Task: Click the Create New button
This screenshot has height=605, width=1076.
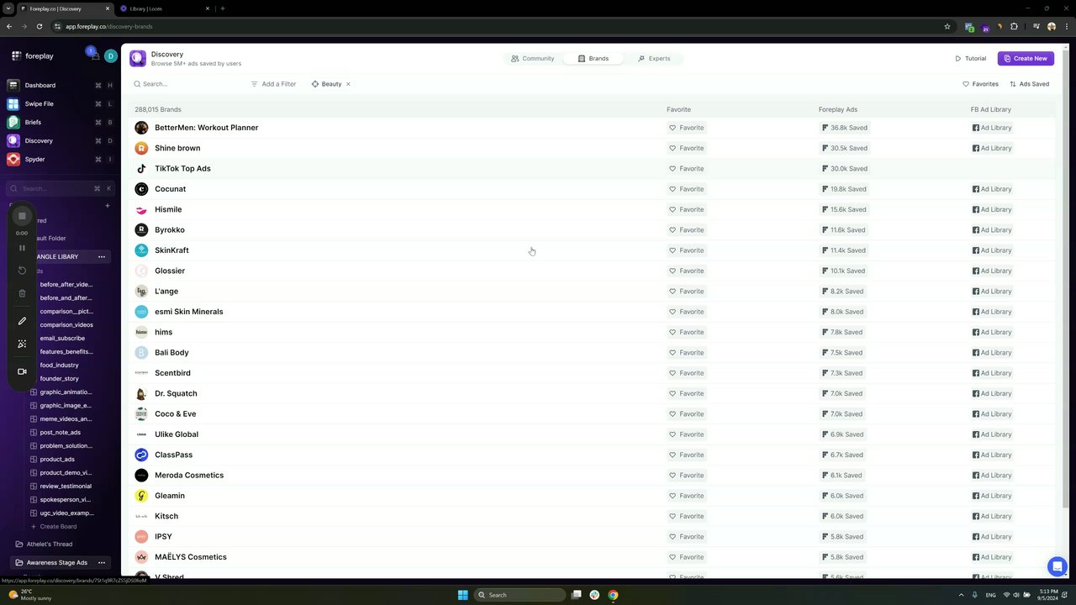Action: (1026, 59)
